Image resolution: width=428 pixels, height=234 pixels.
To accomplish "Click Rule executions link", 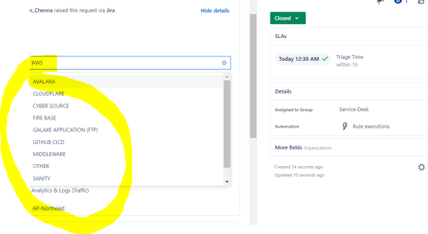I will click(371, 127).
